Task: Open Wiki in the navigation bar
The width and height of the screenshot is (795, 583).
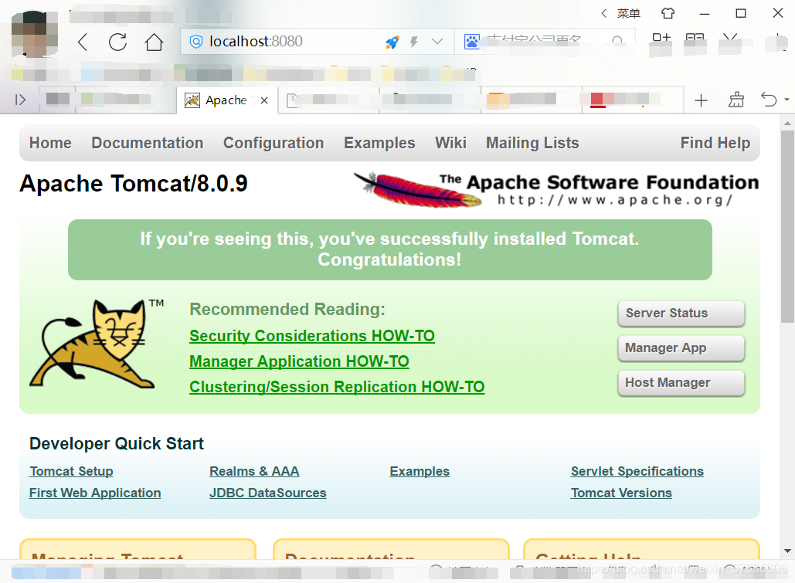Action: click(x=450, y=143)
